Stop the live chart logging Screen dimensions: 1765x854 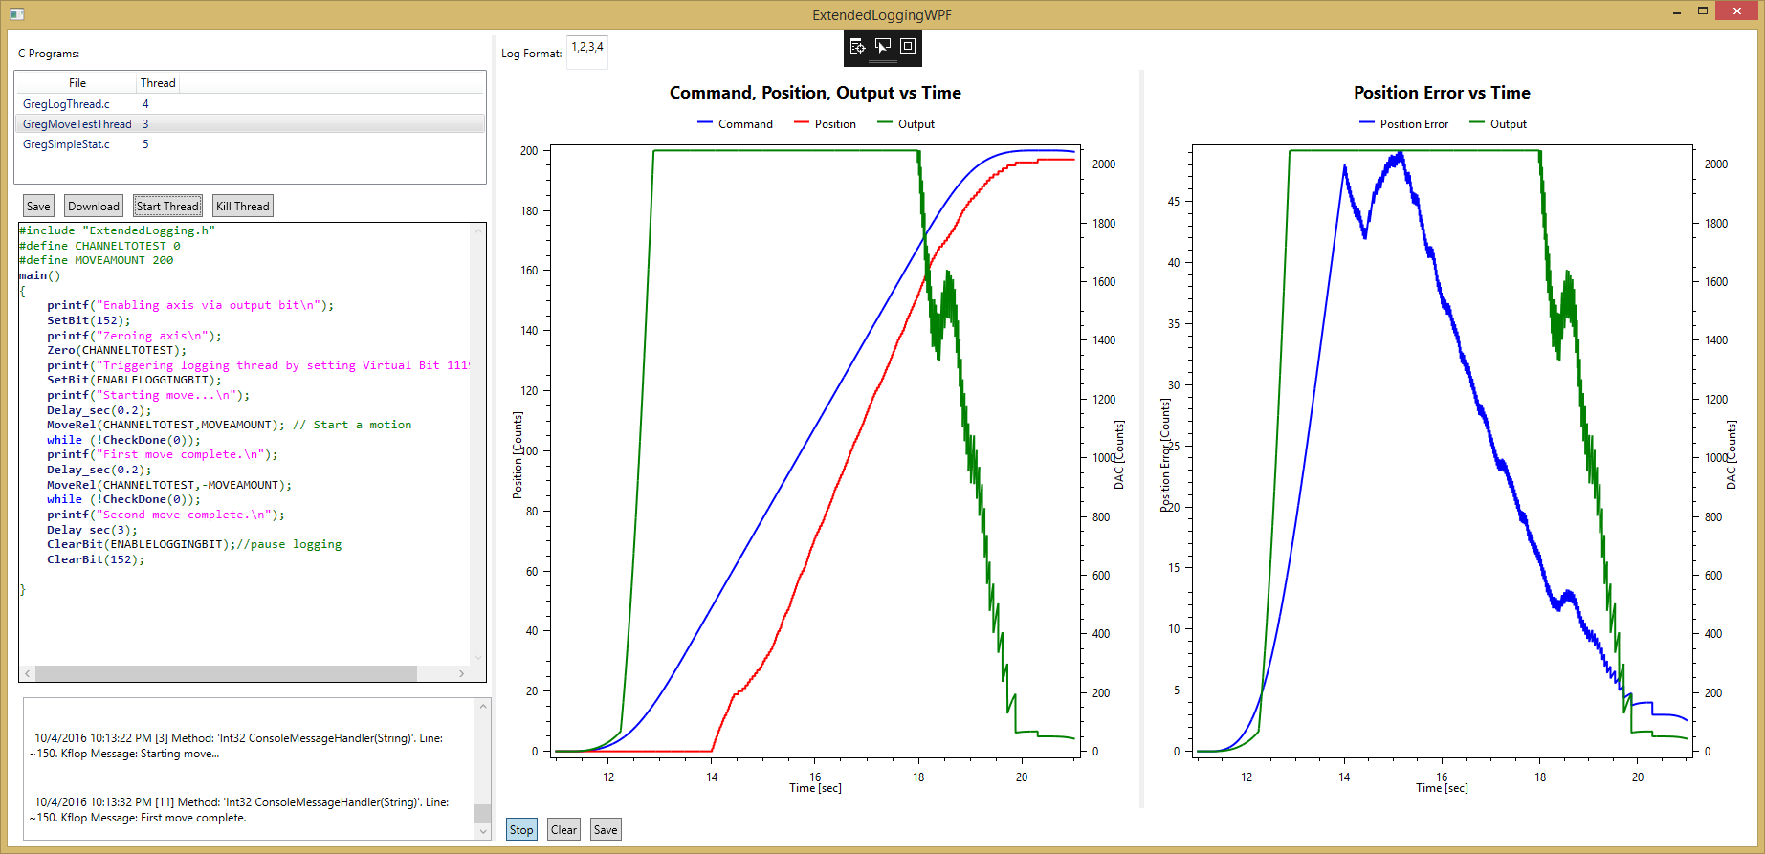coord(521,830)
